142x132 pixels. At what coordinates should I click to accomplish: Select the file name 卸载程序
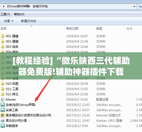12,126
